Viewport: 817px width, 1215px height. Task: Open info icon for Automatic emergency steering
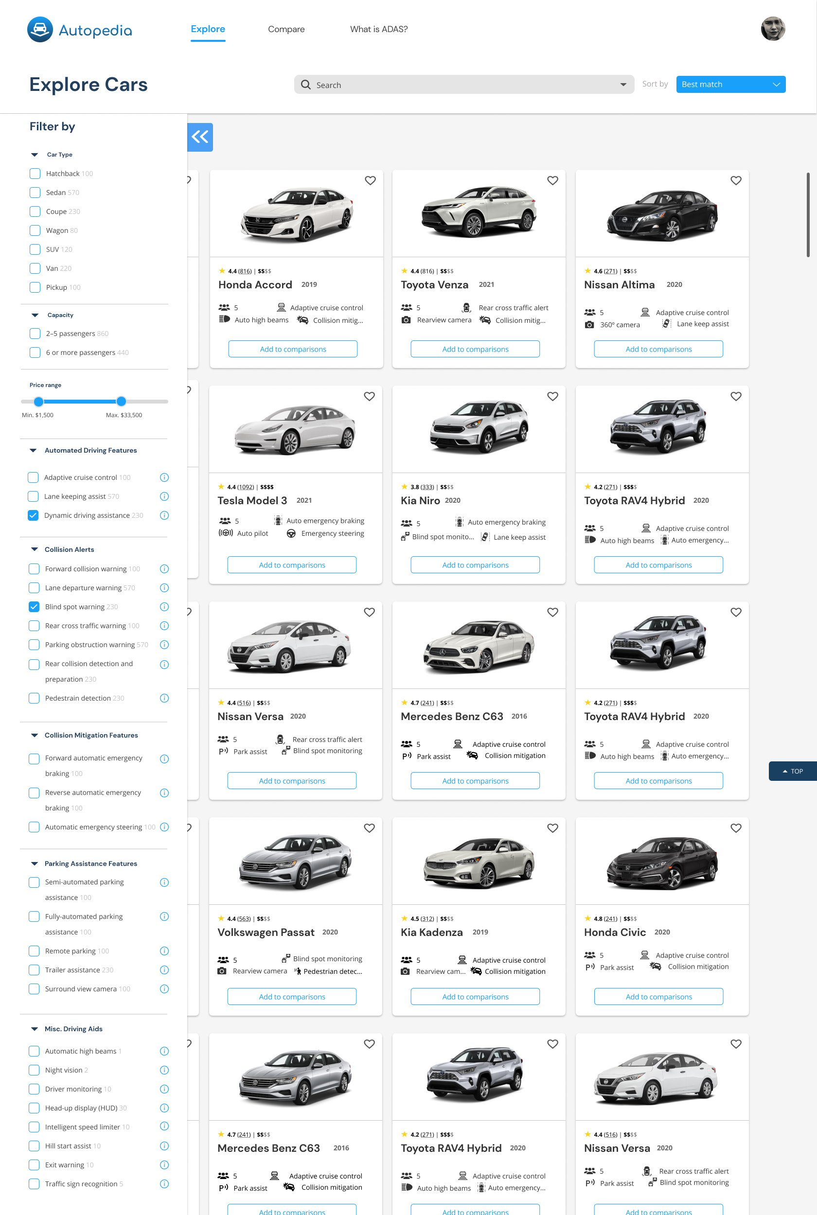[164, 827]
